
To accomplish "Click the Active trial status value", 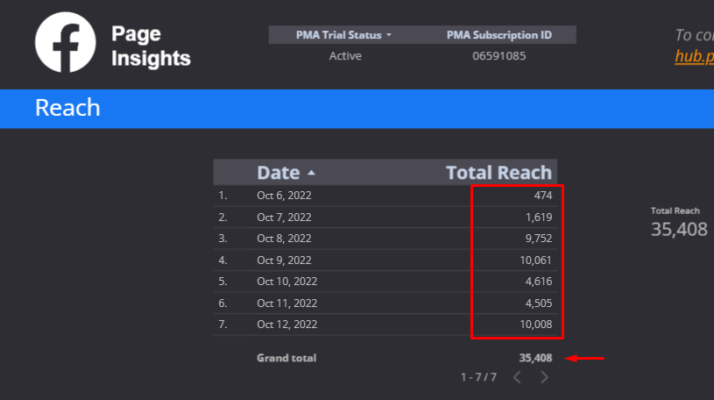I will click(x=345, y=56).
